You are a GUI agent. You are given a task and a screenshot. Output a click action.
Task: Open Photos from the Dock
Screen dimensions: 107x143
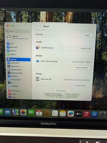tap(23, 112)
